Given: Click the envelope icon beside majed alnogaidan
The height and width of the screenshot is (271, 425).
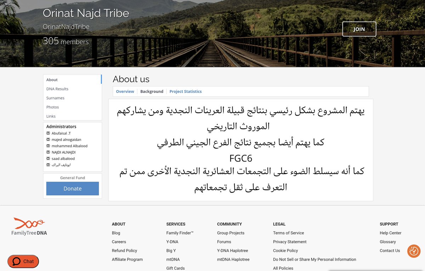Looking at the screenshot, I should [x=49, y=140].
